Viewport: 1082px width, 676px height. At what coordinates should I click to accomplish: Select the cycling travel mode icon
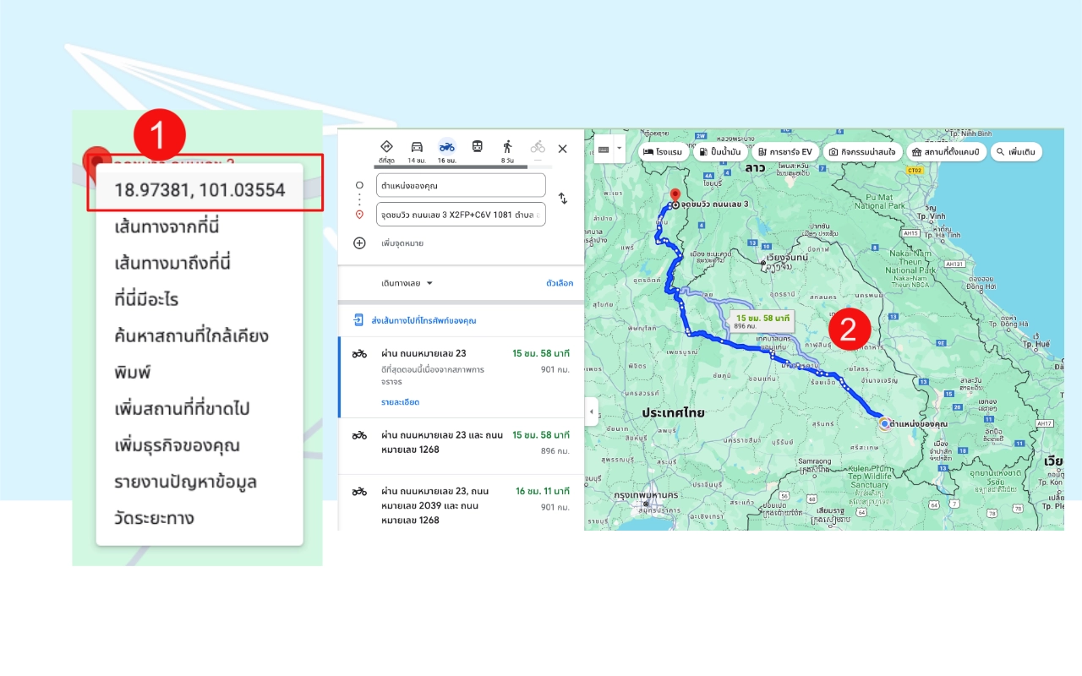[x=538, y=147]
